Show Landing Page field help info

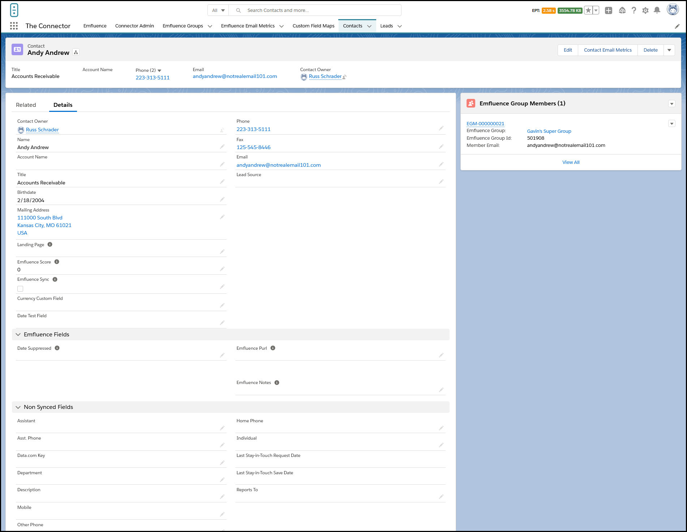tap(50, 244)
